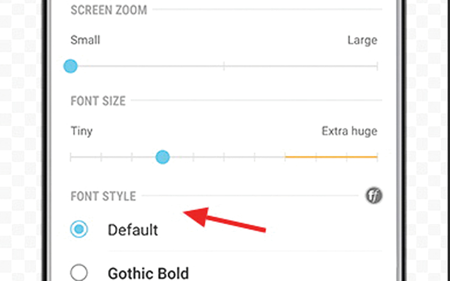Image resolution: width=450 pixels, height=281 pixels.
Task: Tap the "Tiny" font size label
Action: (82, 131)
